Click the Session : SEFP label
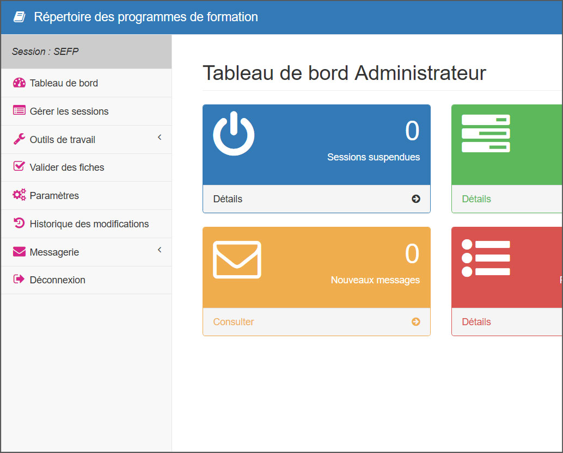The width and height of the screenshot is (563, 453). [x=45, y=52]
